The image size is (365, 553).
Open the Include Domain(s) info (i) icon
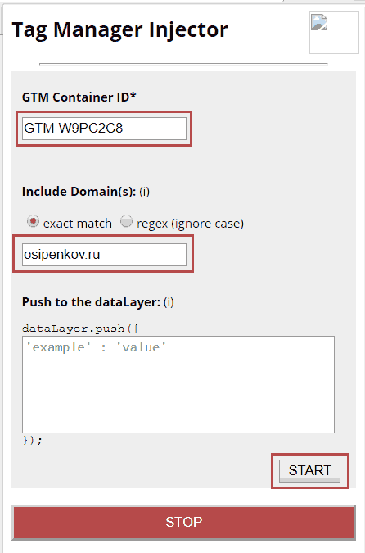(x=144, y=192)
